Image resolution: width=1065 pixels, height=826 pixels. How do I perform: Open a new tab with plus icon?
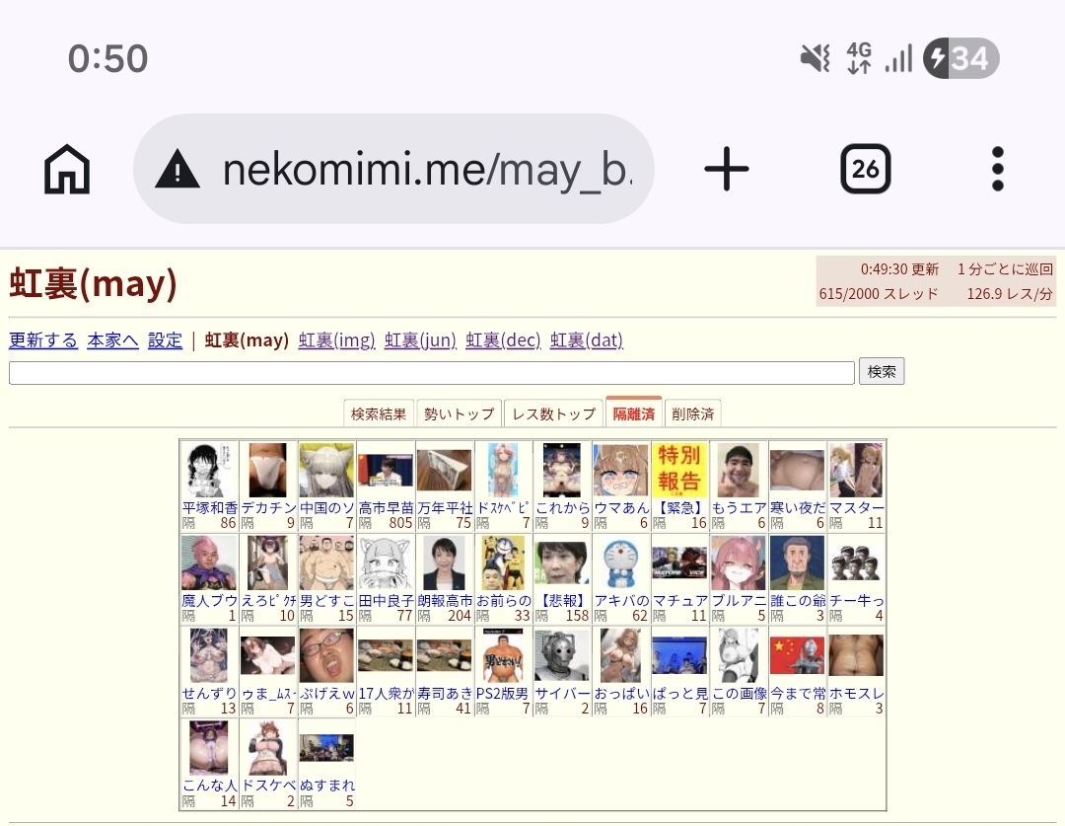click(x=726, y=170)
